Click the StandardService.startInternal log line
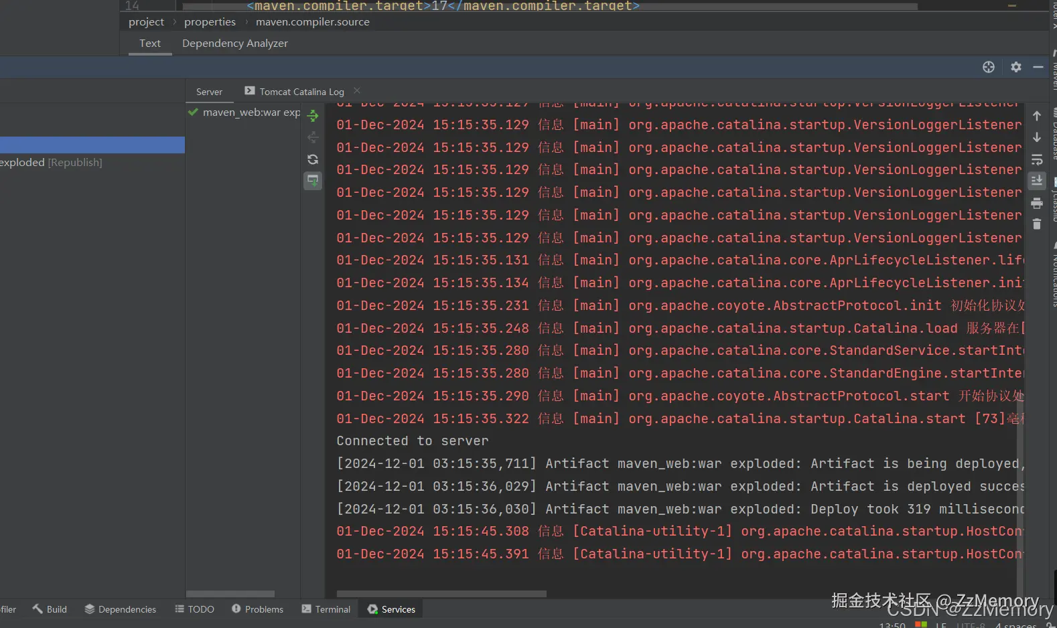Viewport: 1057px width, 628px height. [679, 351]
